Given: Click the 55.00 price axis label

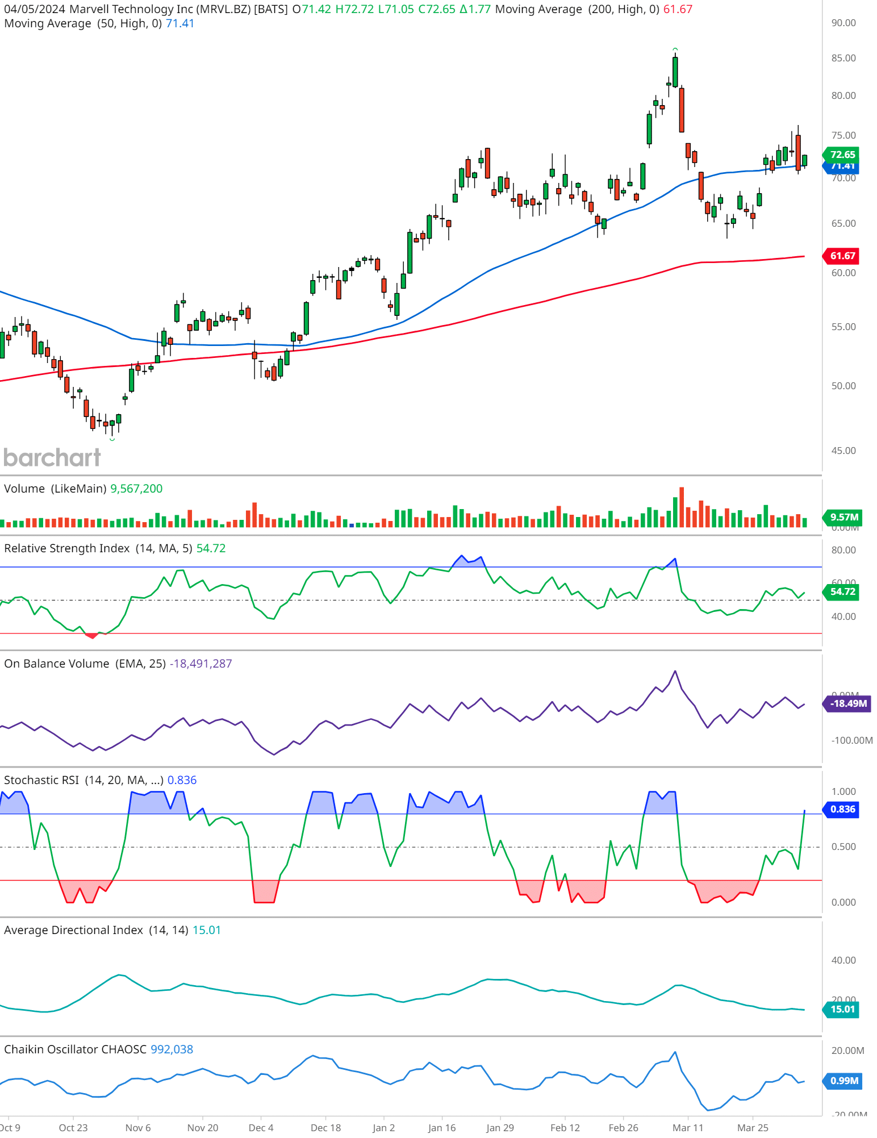Looking at the screenshot, I should tap(843, 327).
